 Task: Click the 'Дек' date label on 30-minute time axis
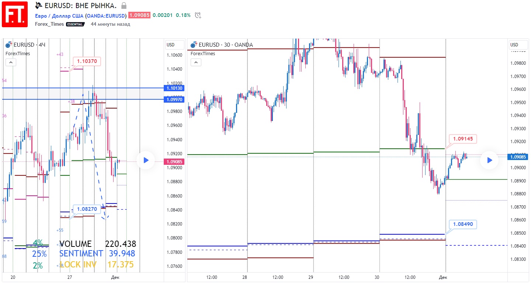(443, 277)
